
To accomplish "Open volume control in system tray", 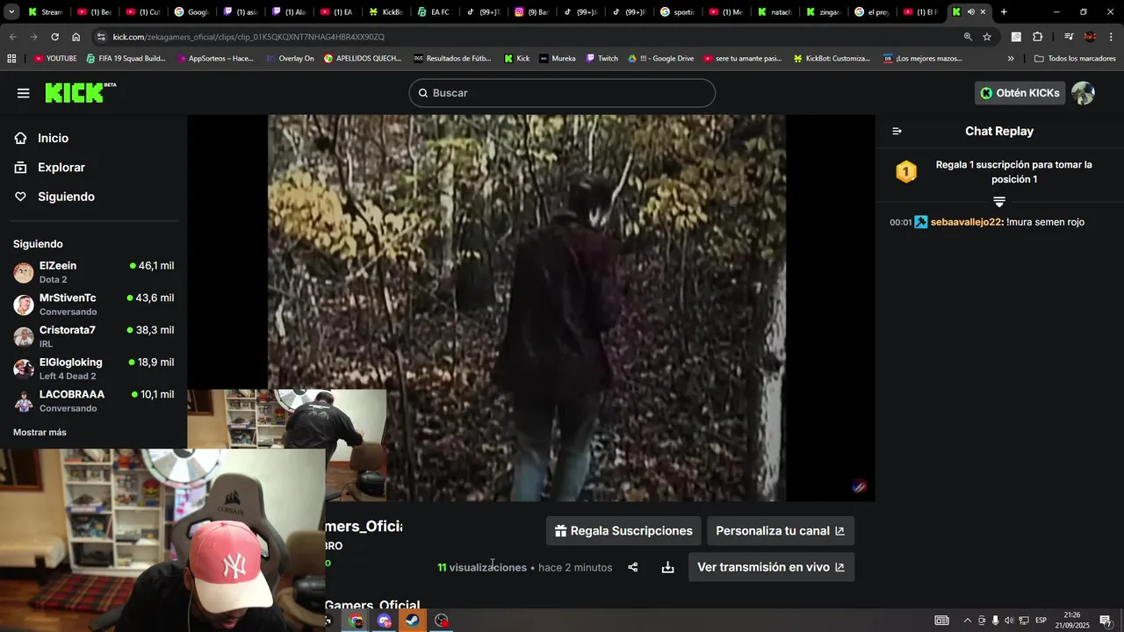I will 1009,621.
